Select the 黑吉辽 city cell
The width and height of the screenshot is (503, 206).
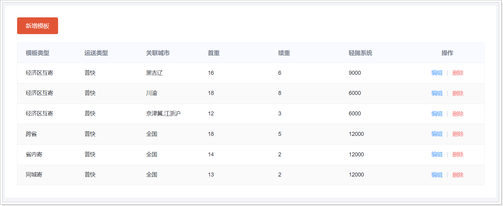click(x=154, y=73)
